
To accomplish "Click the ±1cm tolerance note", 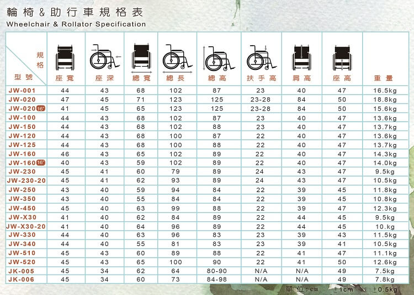I will pyautogui.click(x=343, y=289).
